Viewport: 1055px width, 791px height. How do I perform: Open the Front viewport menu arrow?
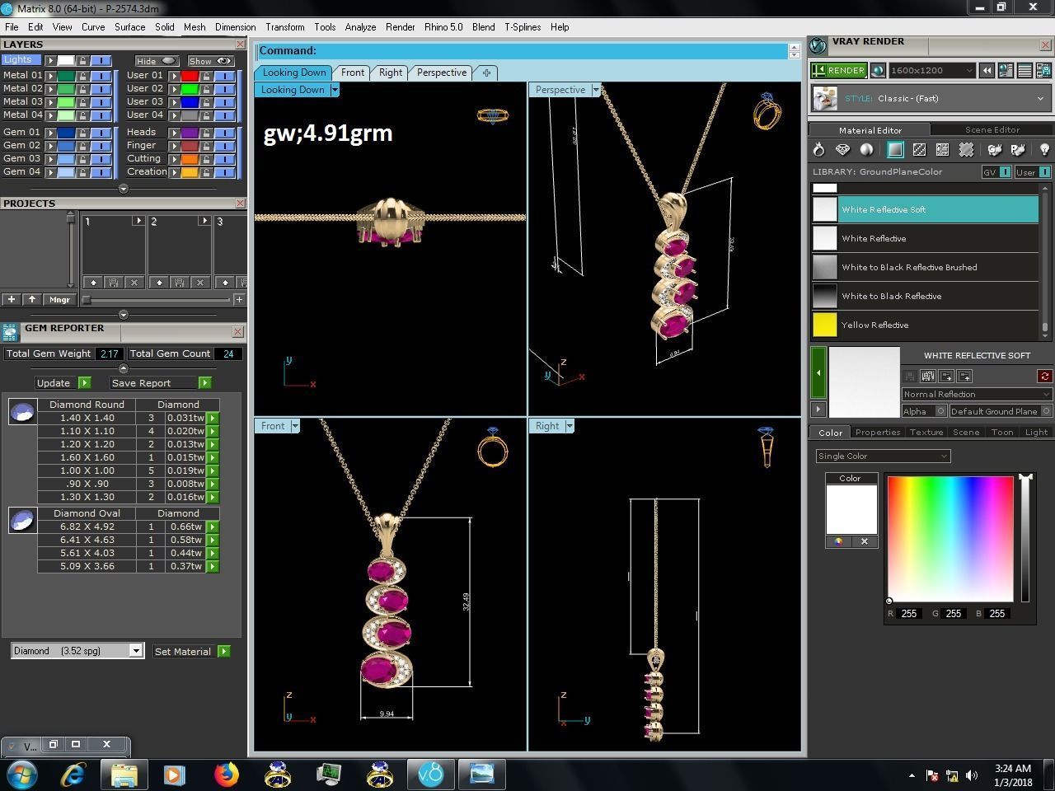[295, 426]
